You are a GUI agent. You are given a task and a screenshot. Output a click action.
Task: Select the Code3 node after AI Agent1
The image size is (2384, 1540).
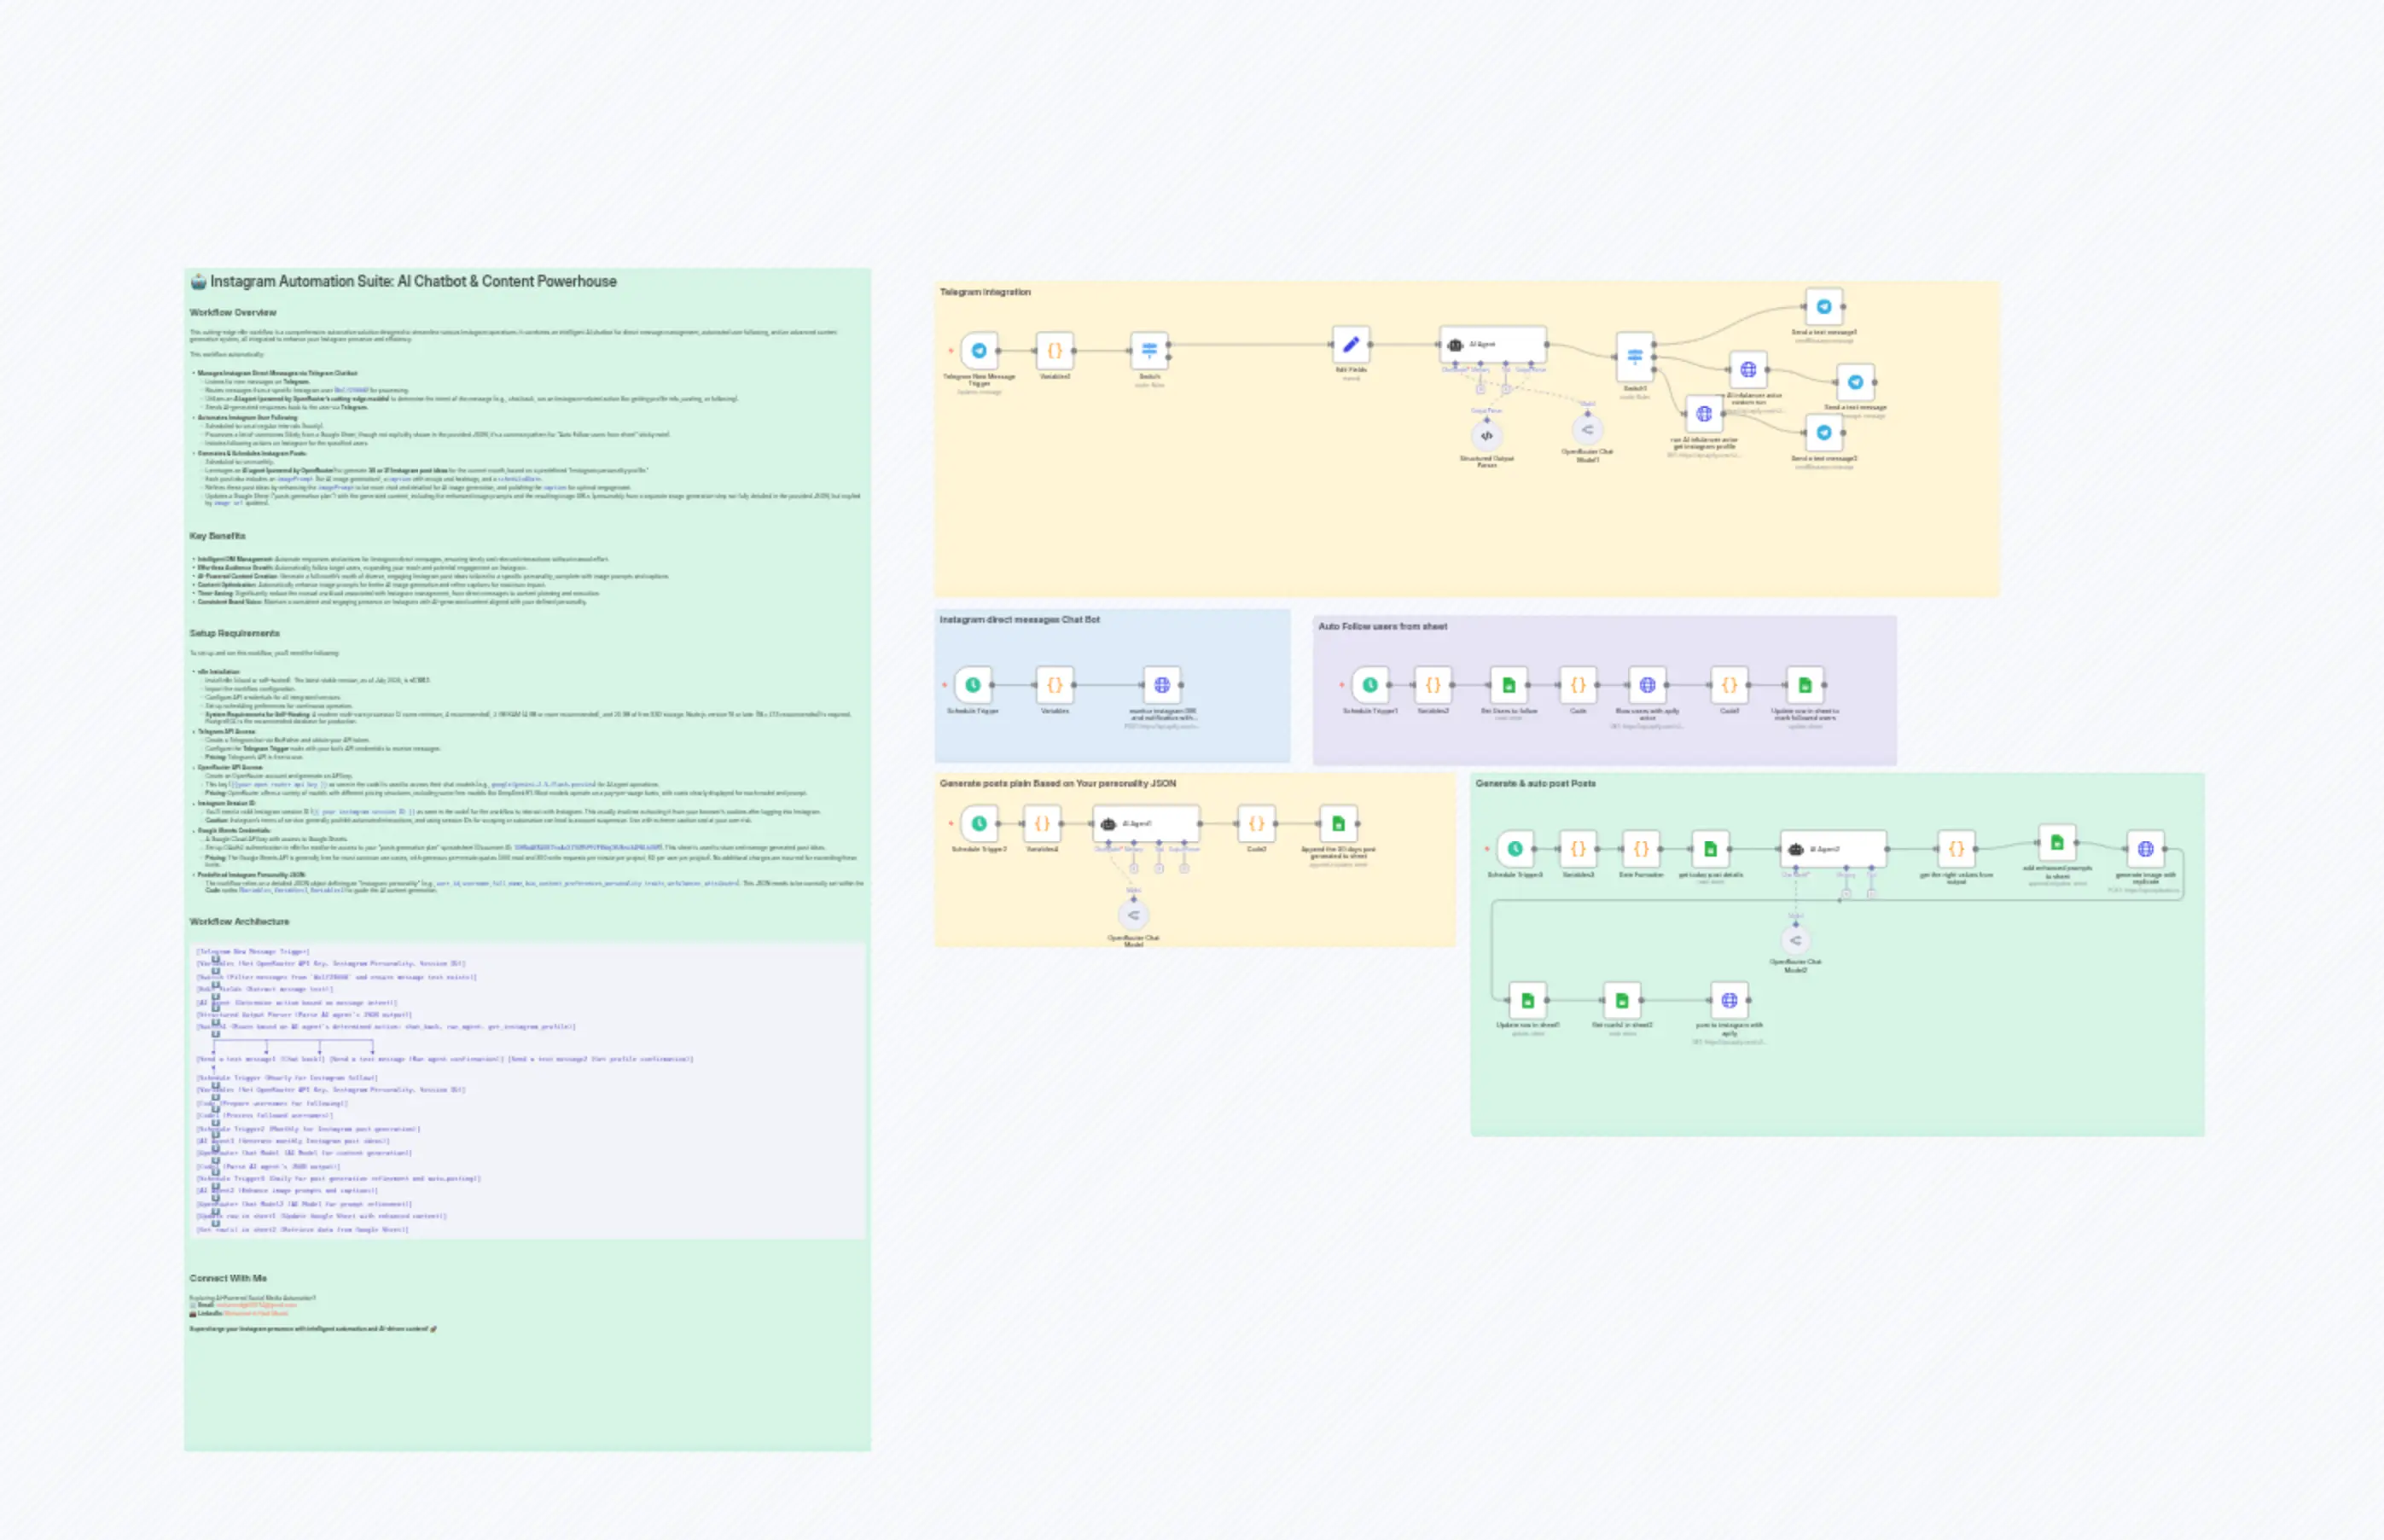(1256, 825)
